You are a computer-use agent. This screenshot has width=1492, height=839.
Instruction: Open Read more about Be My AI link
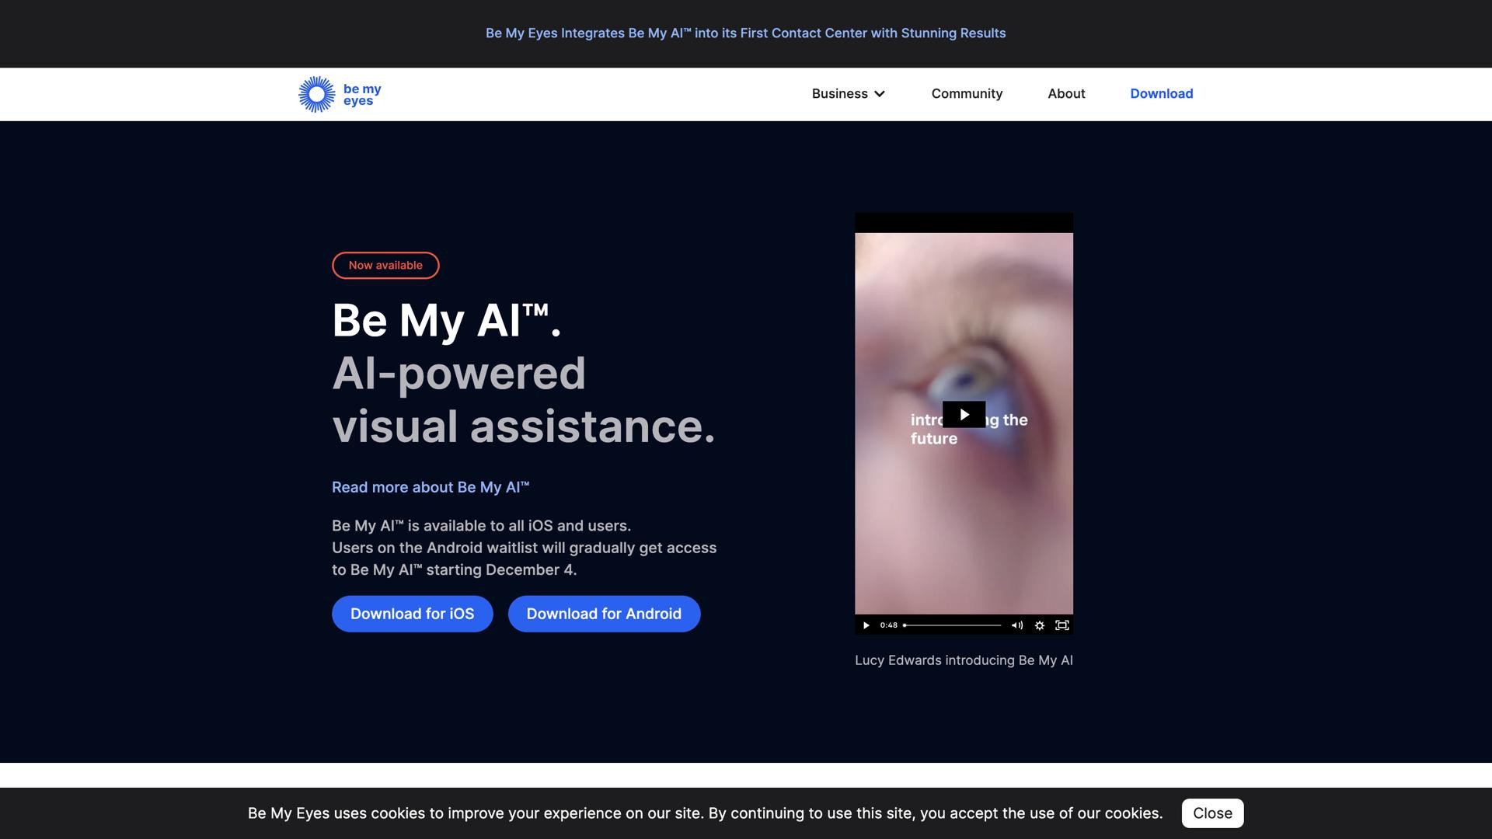431,487
